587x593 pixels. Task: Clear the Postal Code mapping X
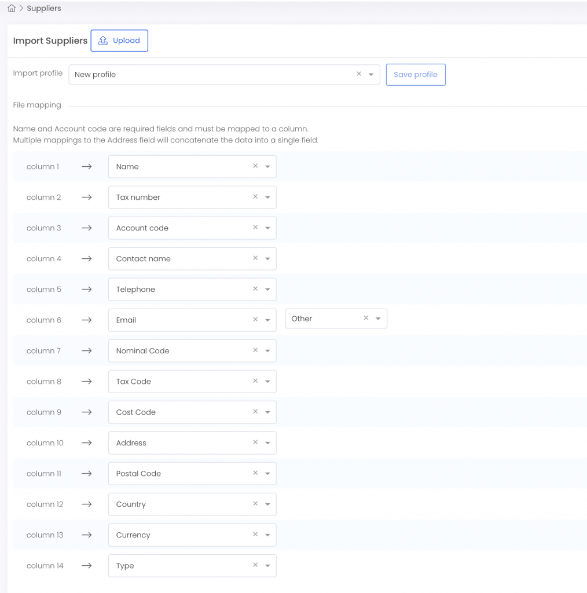pyautogui.click(x=255, y=473)
